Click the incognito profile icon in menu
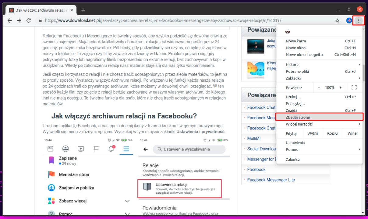Image resolution: width=368 pixels, height=219 pixels. pyautogui.click(x=287, y=31)
